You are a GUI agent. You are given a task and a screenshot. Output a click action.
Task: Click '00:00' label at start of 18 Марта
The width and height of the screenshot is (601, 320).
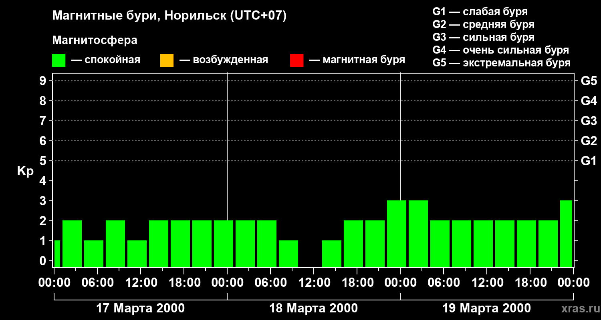click(227, 283)
